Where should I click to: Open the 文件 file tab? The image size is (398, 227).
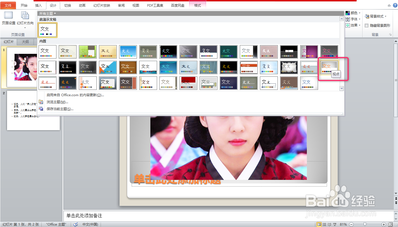coord(8,5)
